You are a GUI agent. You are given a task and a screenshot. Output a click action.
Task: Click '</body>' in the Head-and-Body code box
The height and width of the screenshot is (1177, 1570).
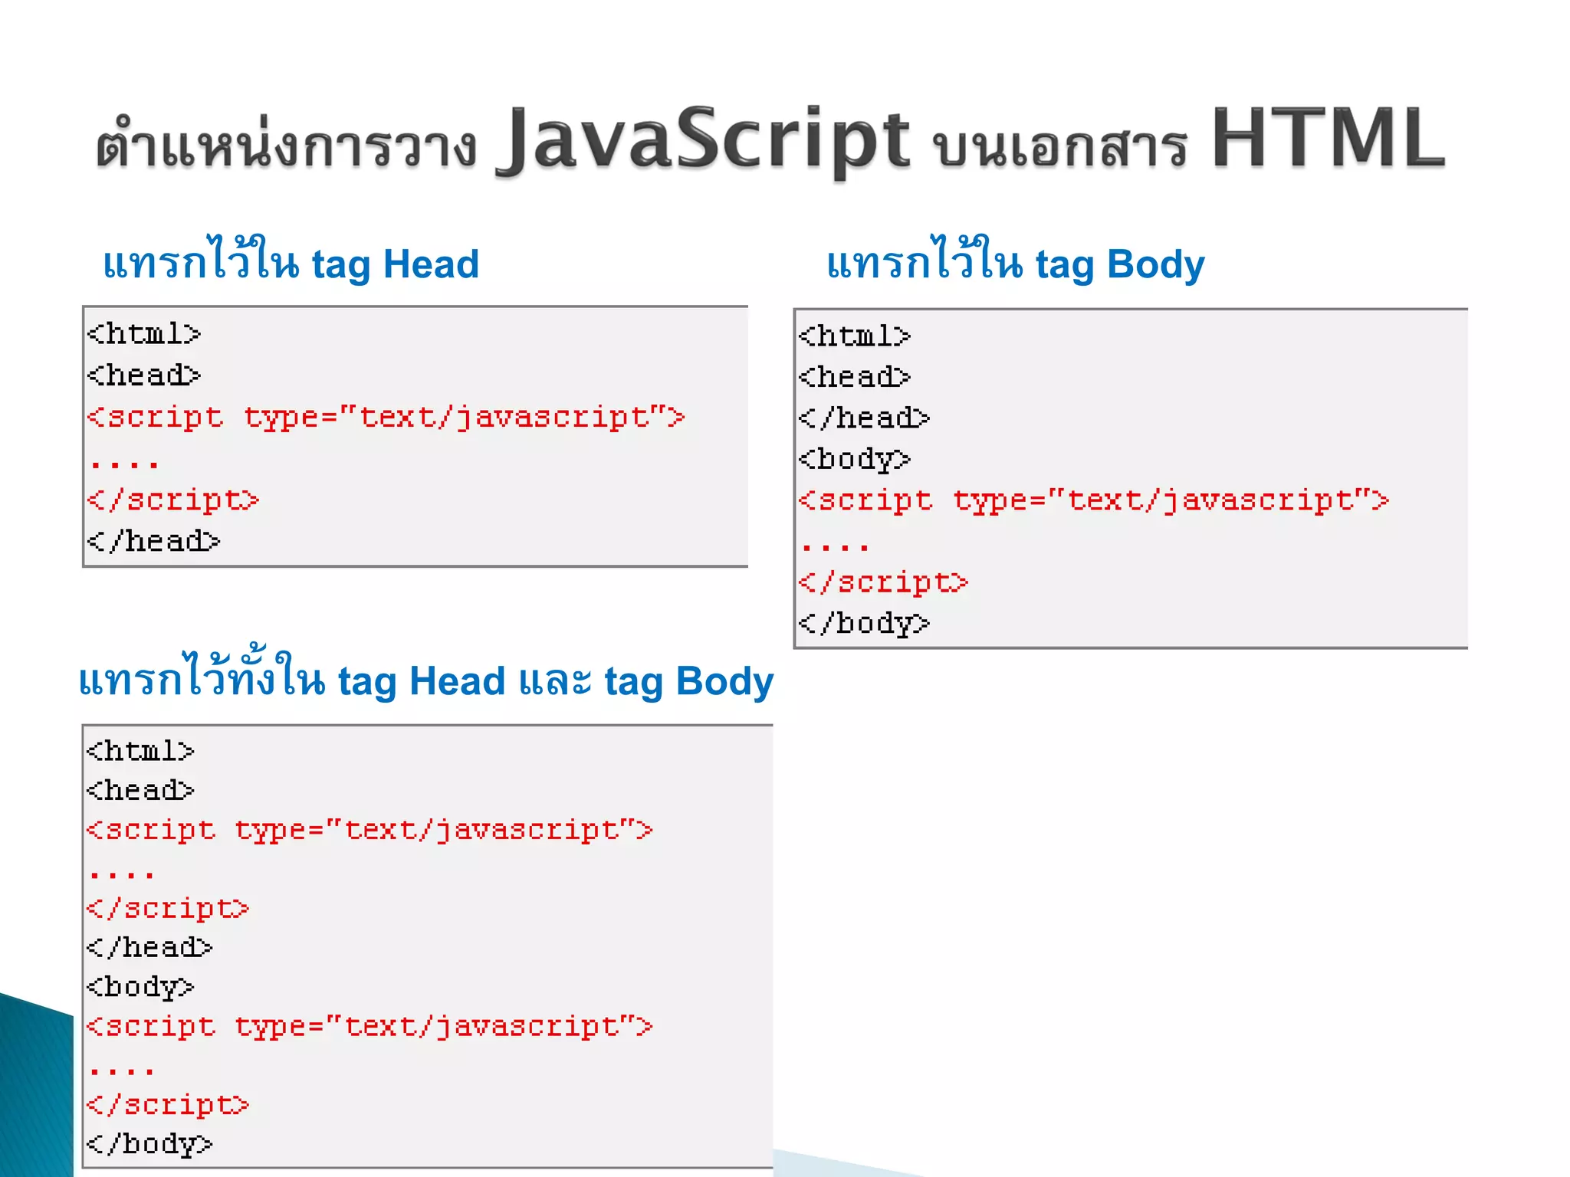(149, 1145)
